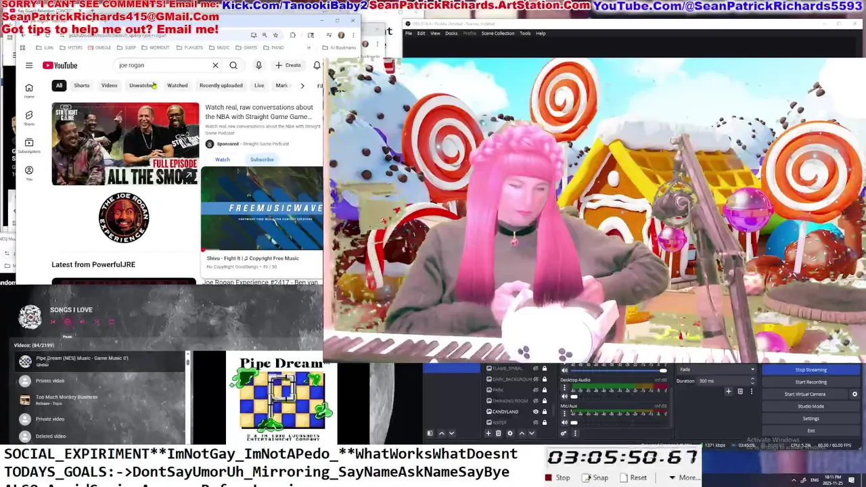
Task: Open Desktop Audio three-dot options
Action: (565, 388)
